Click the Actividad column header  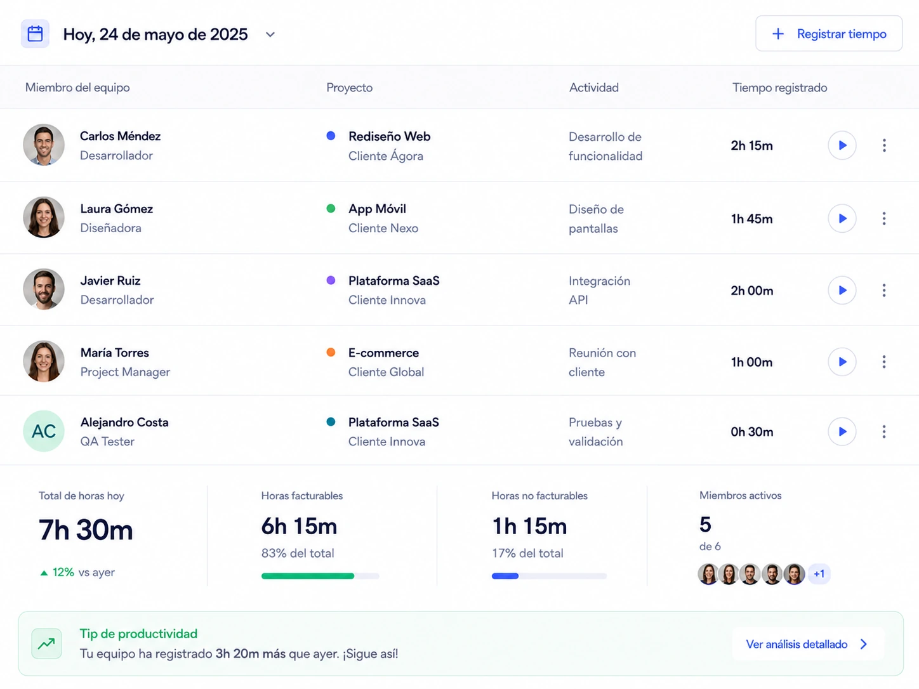(594, 88)
